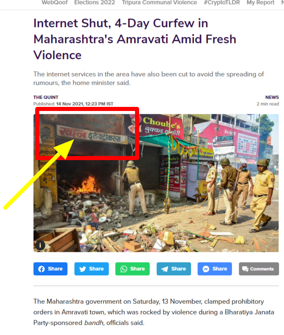
Task: Click the NEWS category label
Action: coord(272,97)
